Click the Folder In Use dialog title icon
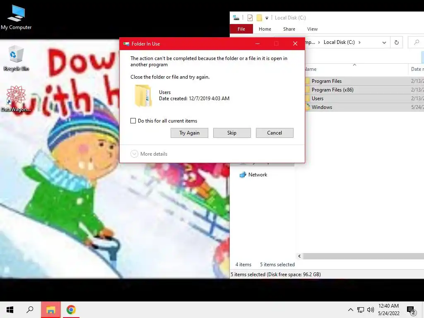This screenshot has width=424, height=318. (126, 44)
